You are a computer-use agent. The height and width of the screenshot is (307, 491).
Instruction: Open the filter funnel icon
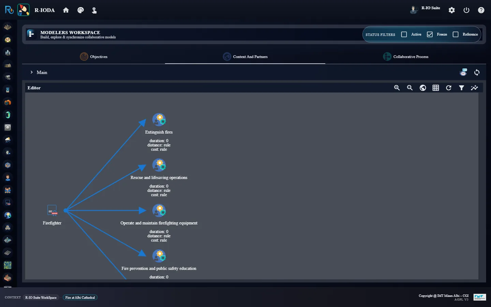pyautogui.click(x=461, y=88)
